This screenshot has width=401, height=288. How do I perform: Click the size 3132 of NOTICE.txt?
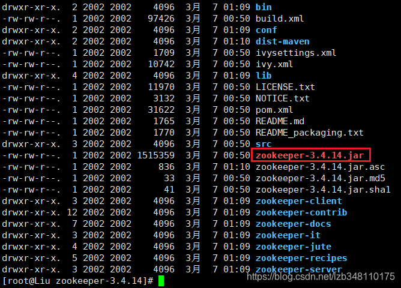pos(164,98)
